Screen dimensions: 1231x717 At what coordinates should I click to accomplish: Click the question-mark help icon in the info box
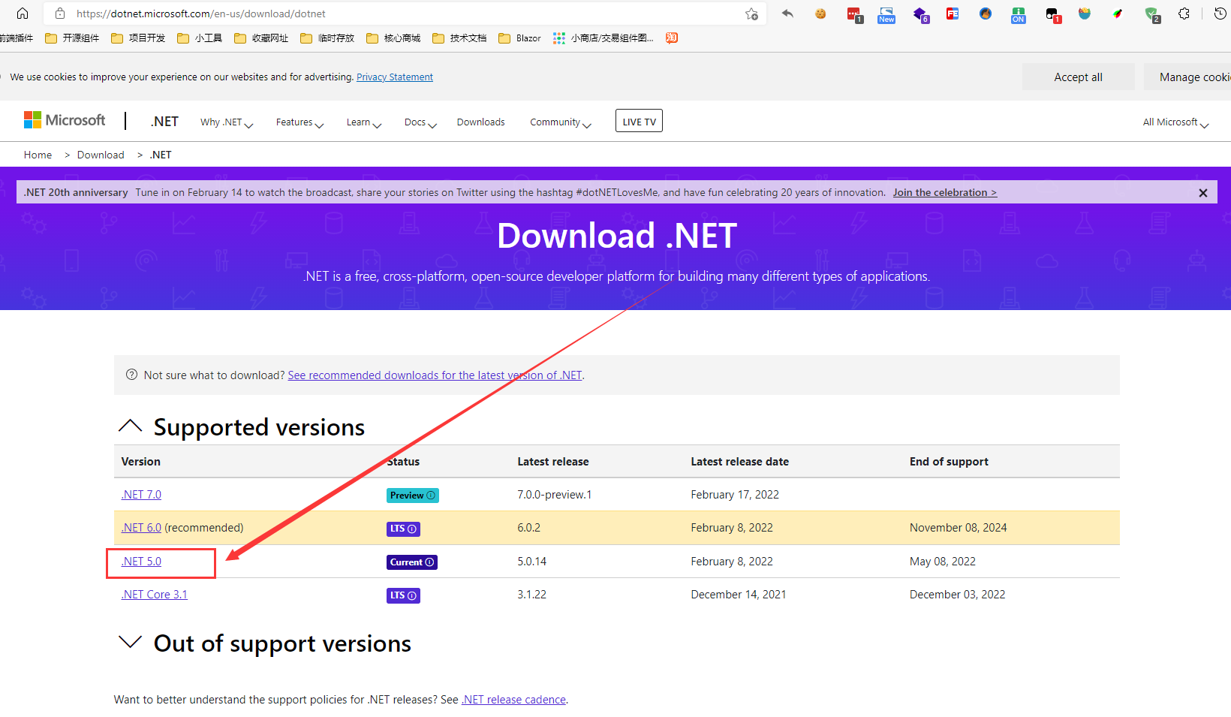click(x=131, y=375)
